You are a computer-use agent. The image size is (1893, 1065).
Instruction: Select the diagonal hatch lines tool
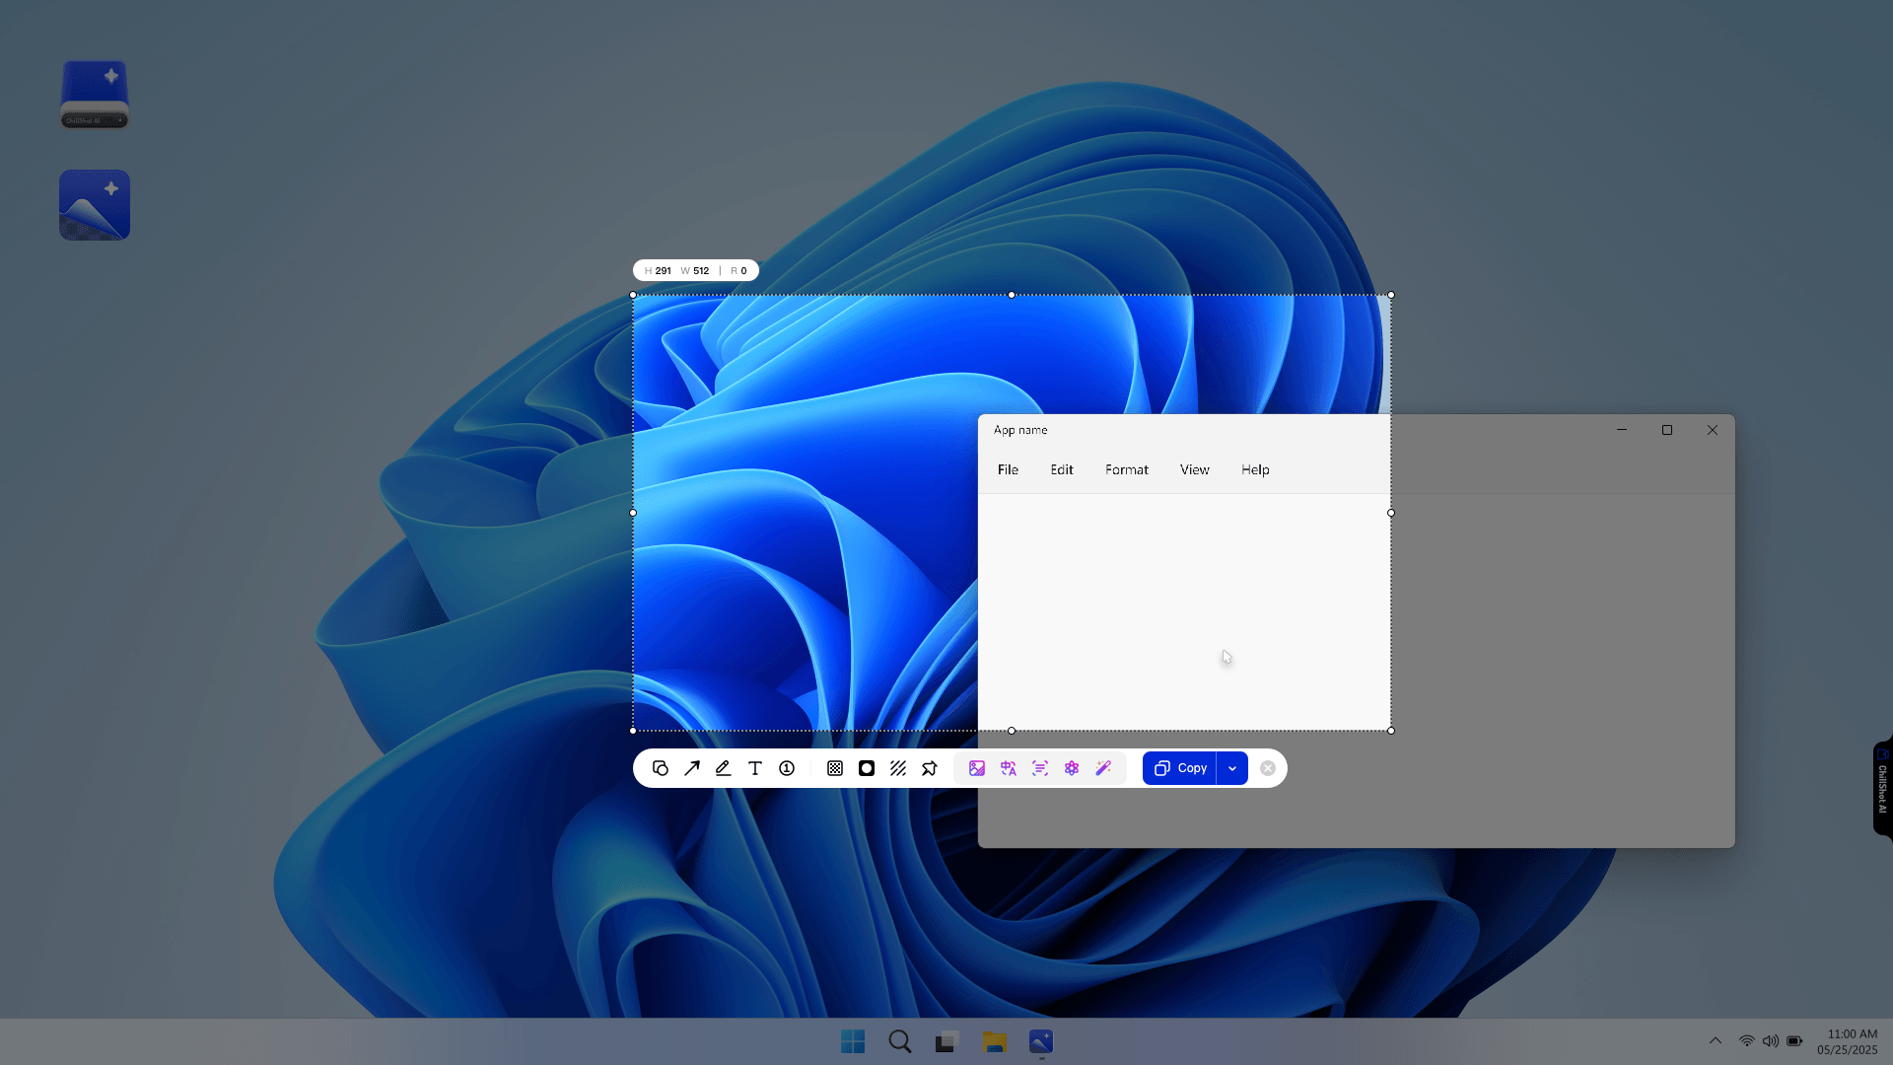[x=898, y=768]
